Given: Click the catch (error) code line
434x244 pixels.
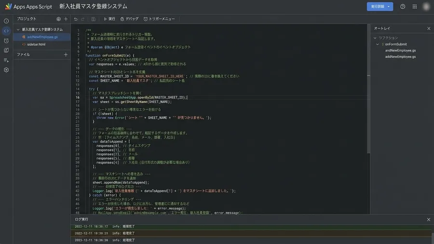Looking at the screenshot, I should tap(105, 195).
